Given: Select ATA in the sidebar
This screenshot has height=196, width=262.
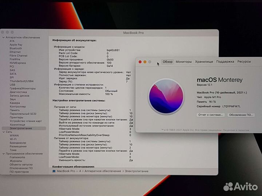Looking at the screenshot, I should (x=12, y=41).
